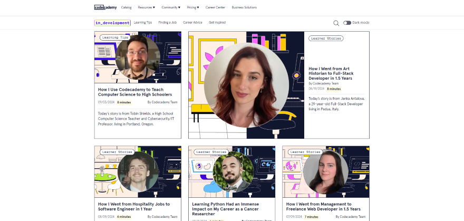Click the 8 minutes badge beside 09/03/2024
Viewport: 464px width, 221px height.
124,102
